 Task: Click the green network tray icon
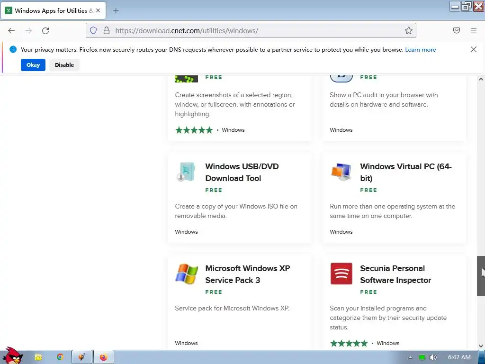pos(422,357)
